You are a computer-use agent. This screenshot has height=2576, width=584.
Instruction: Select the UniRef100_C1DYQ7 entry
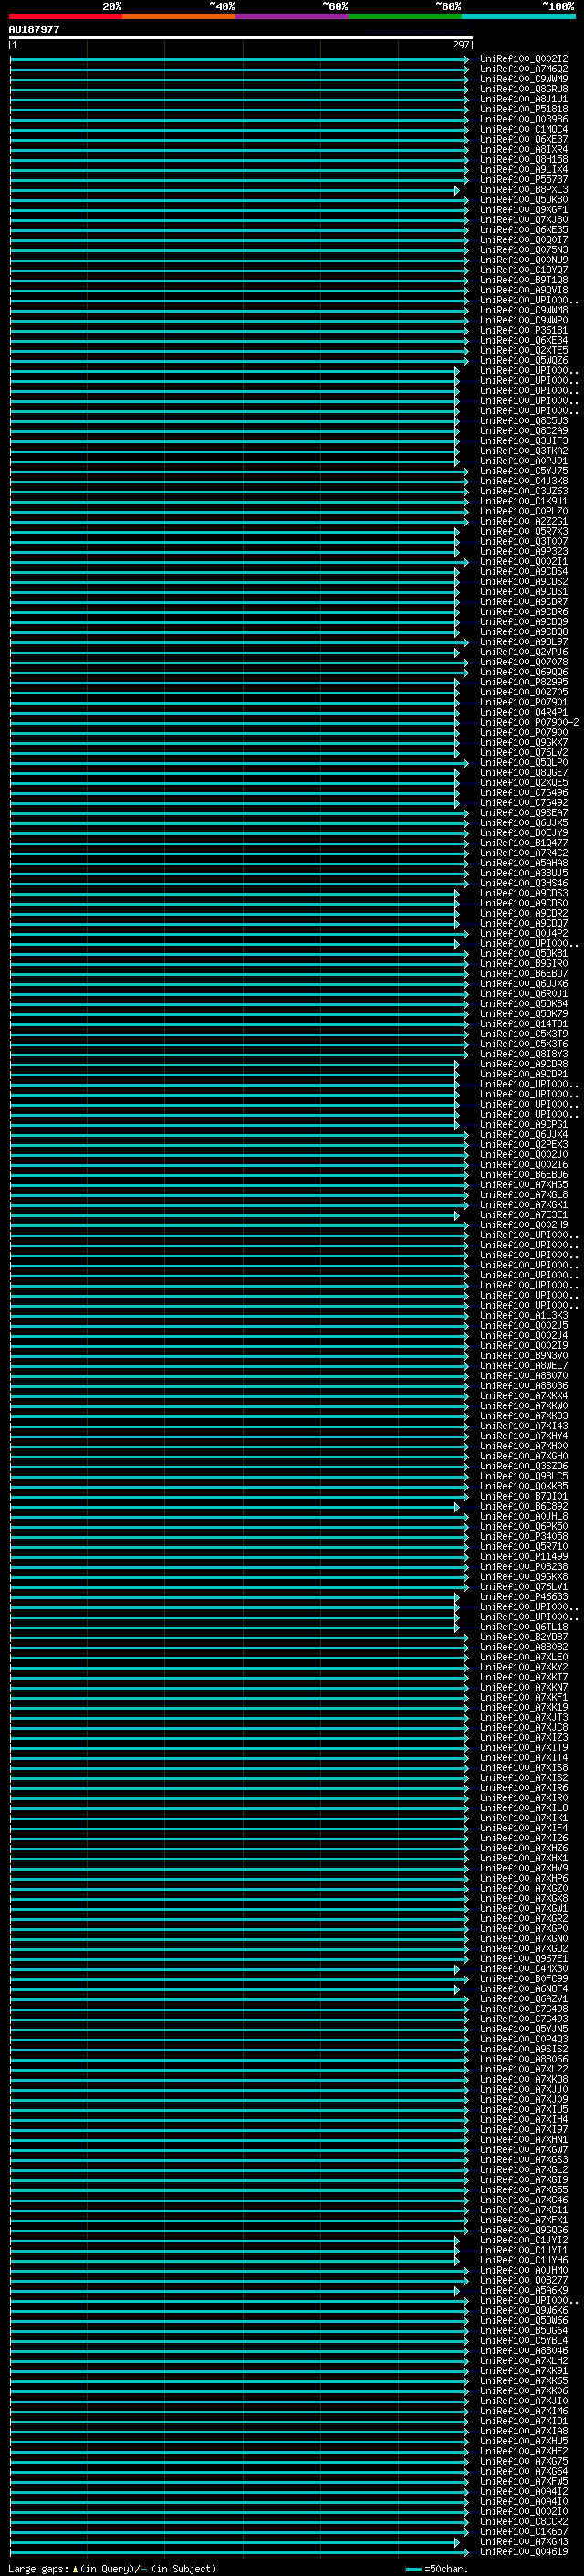[523, 270]
